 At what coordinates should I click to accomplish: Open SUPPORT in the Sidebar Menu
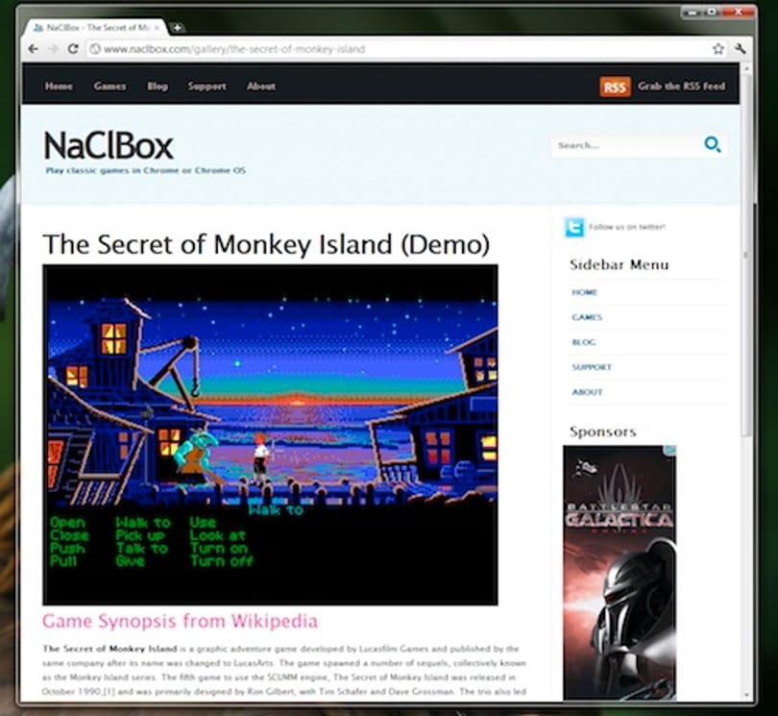point(592,367)
